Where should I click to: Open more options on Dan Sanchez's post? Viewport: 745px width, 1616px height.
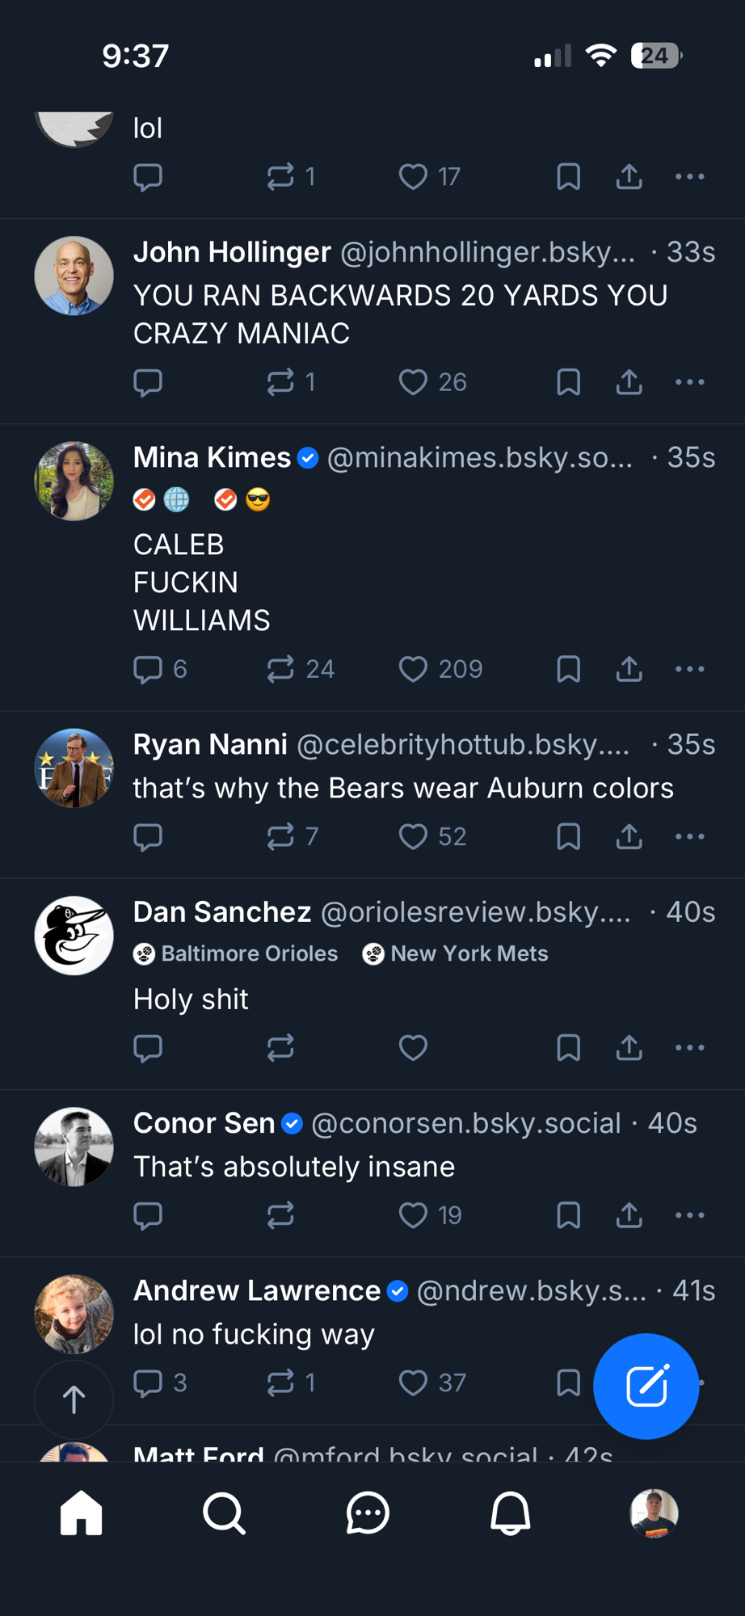pos(689,1048)
